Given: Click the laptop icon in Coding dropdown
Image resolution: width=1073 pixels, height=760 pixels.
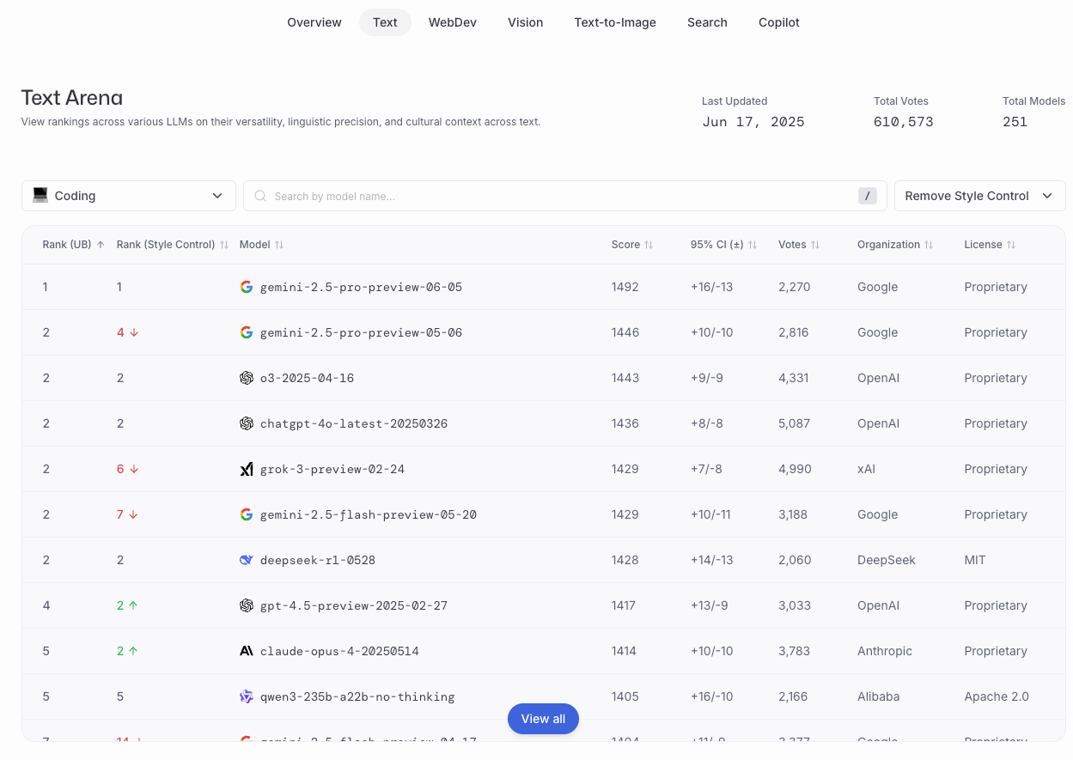Looking at the screenshot, I should pyautogui.click(x=40, y=196).
